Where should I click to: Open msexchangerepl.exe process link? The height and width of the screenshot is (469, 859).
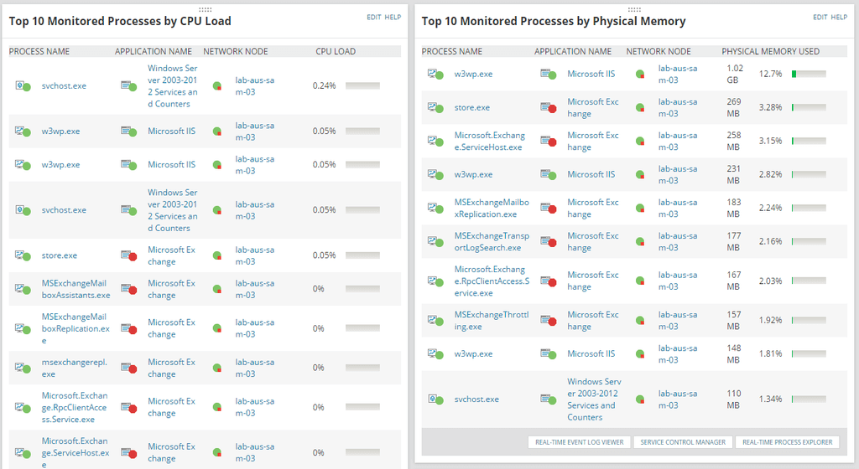tap(75, 368)
